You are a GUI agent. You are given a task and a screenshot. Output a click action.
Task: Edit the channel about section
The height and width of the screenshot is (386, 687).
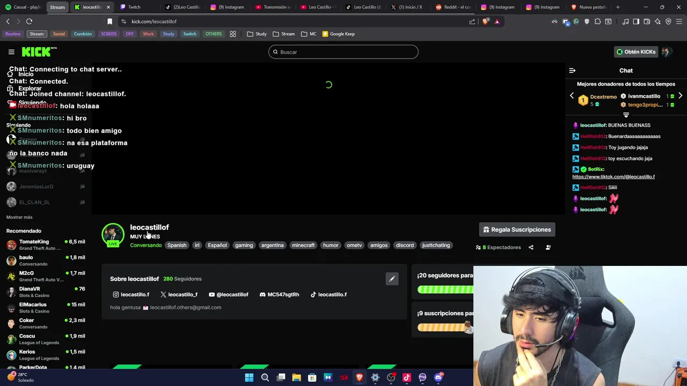(392, 279)
